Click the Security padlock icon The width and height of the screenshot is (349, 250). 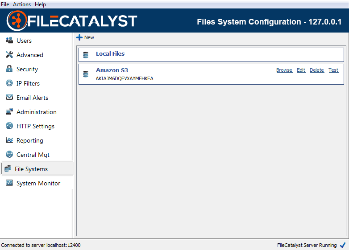(x=9, y=69)
